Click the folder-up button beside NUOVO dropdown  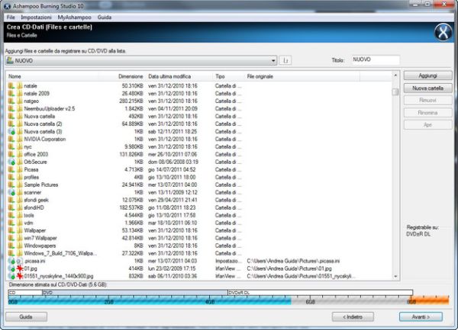pyautogui.click(x=285, y=60)
